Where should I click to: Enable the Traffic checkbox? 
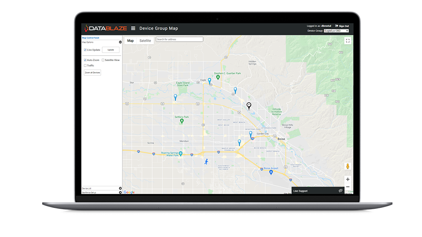click(85, 65)
